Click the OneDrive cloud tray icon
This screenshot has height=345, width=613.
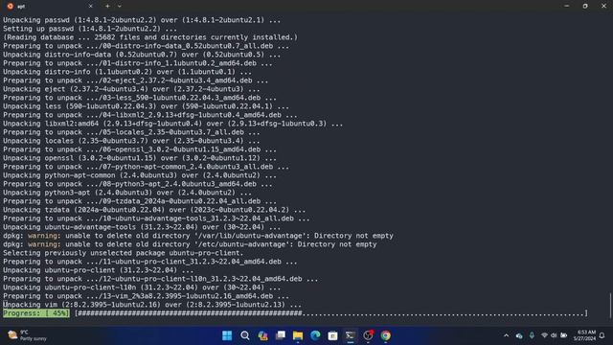[519, 335]
